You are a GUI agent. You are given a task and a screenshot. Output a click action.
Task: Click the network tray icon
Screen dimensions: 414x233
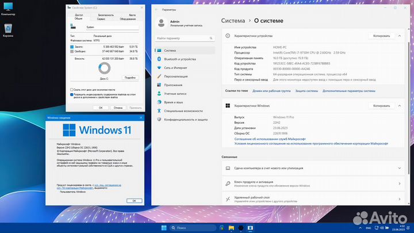(x=377, y=228)
